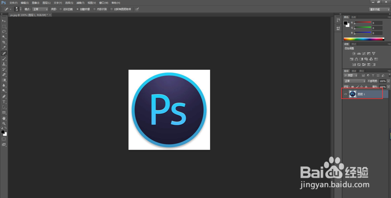The height and width of the screenshot is (198, 391).
Task: Toggle Quick Mask mode in toolbox
Action: 4,139
